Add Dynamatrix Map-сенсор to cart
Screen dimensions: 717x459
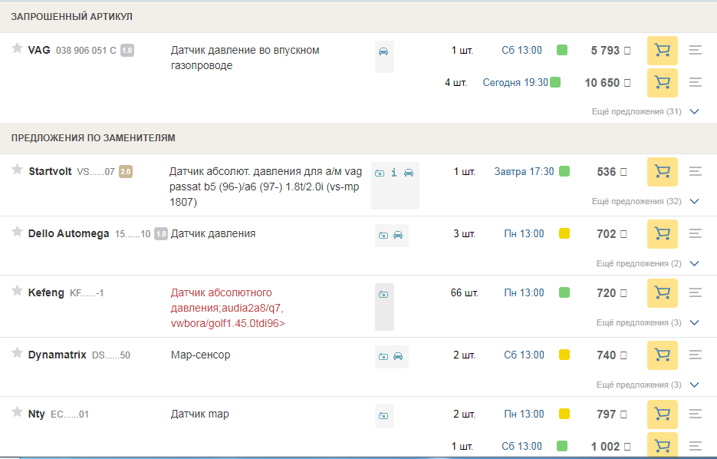(x=662, y=355)
